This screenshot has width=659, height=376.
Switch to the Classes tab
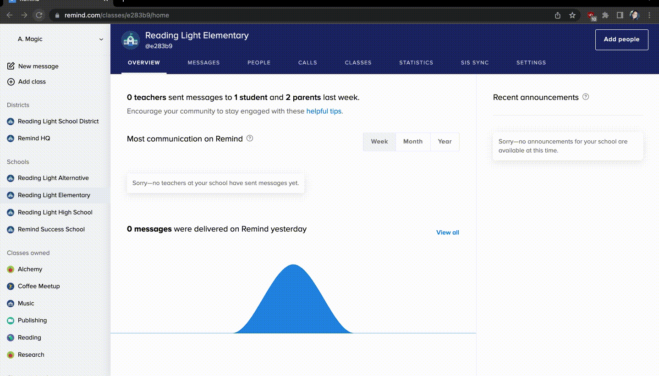(x=358, y=63)
